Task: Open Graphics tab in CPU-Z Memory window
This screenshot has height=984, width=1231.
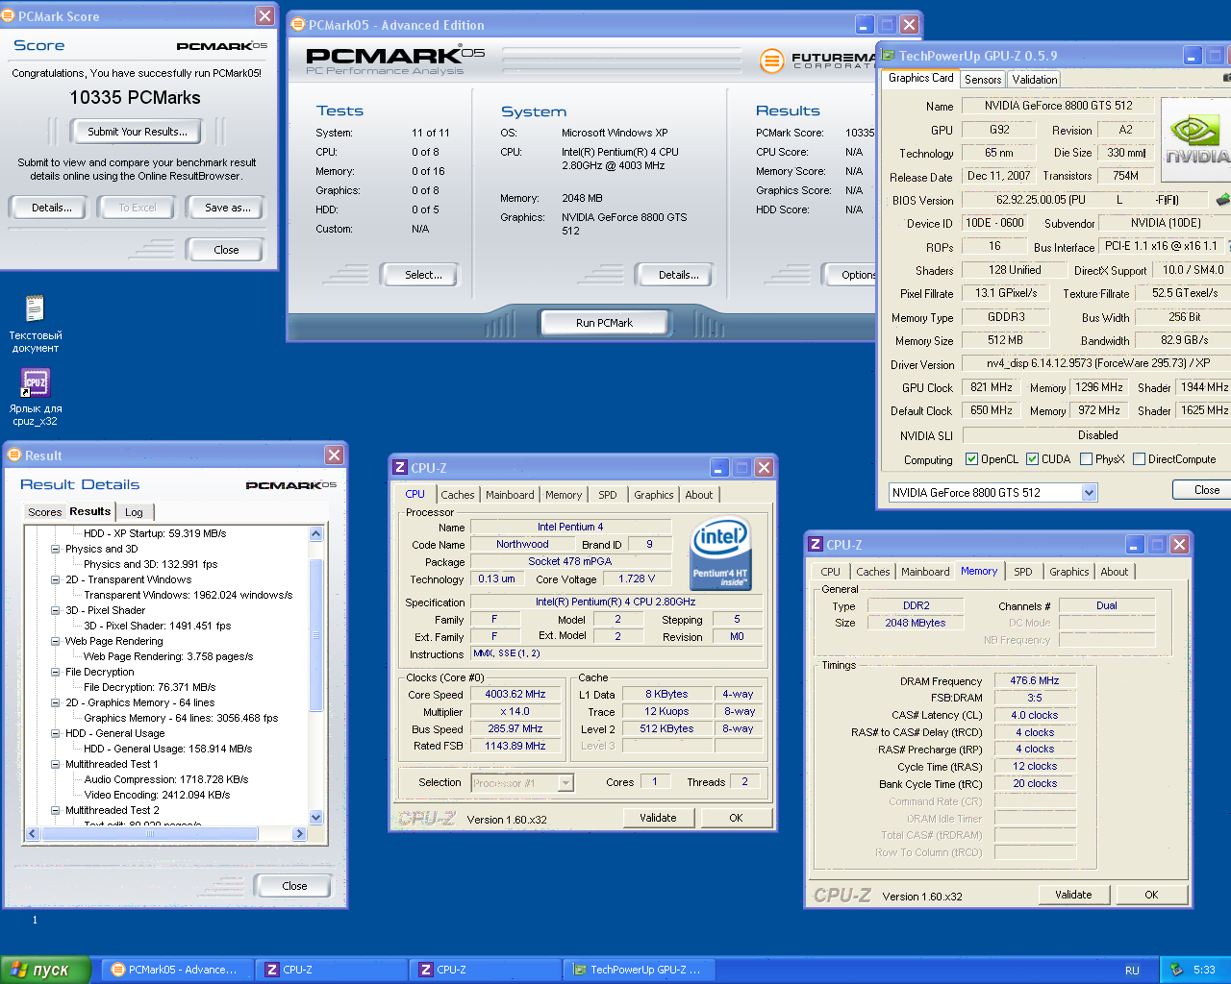Action: pos(1069,572)
